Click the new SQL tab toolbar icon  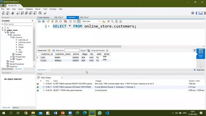pos(4,13)
